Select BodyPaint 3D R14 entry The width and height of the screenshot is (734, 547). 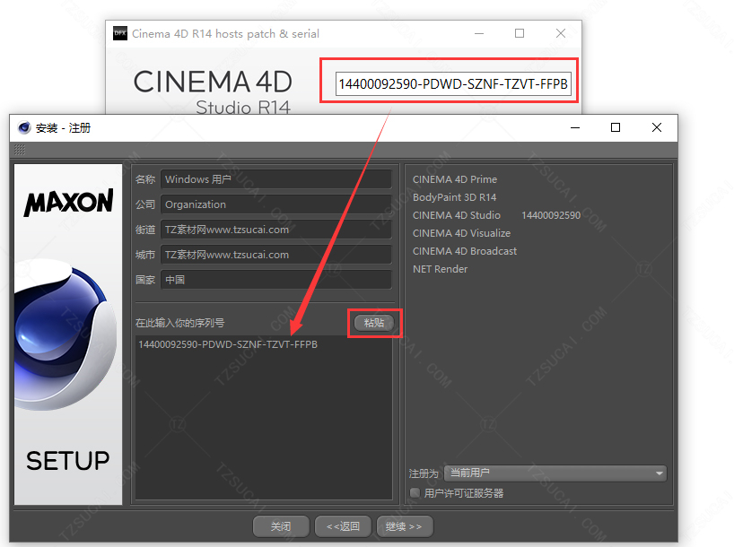tap(454, 197)
